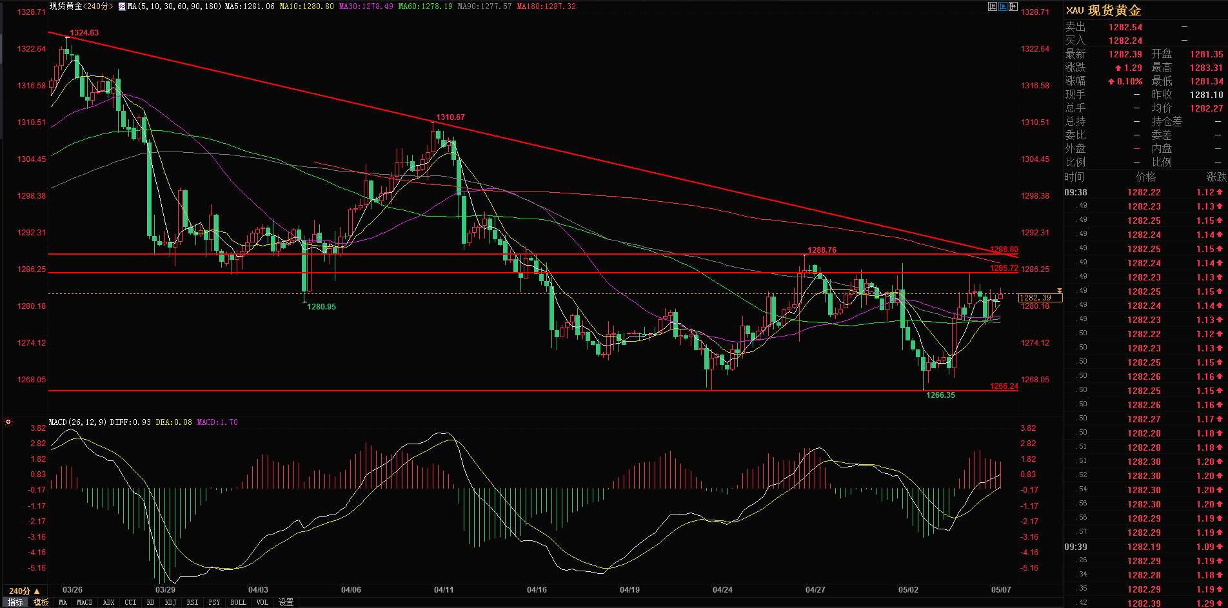Click the 现货黄金<240分> chart title
This screenshot has width=1228, height=608.
pos(81,6)
